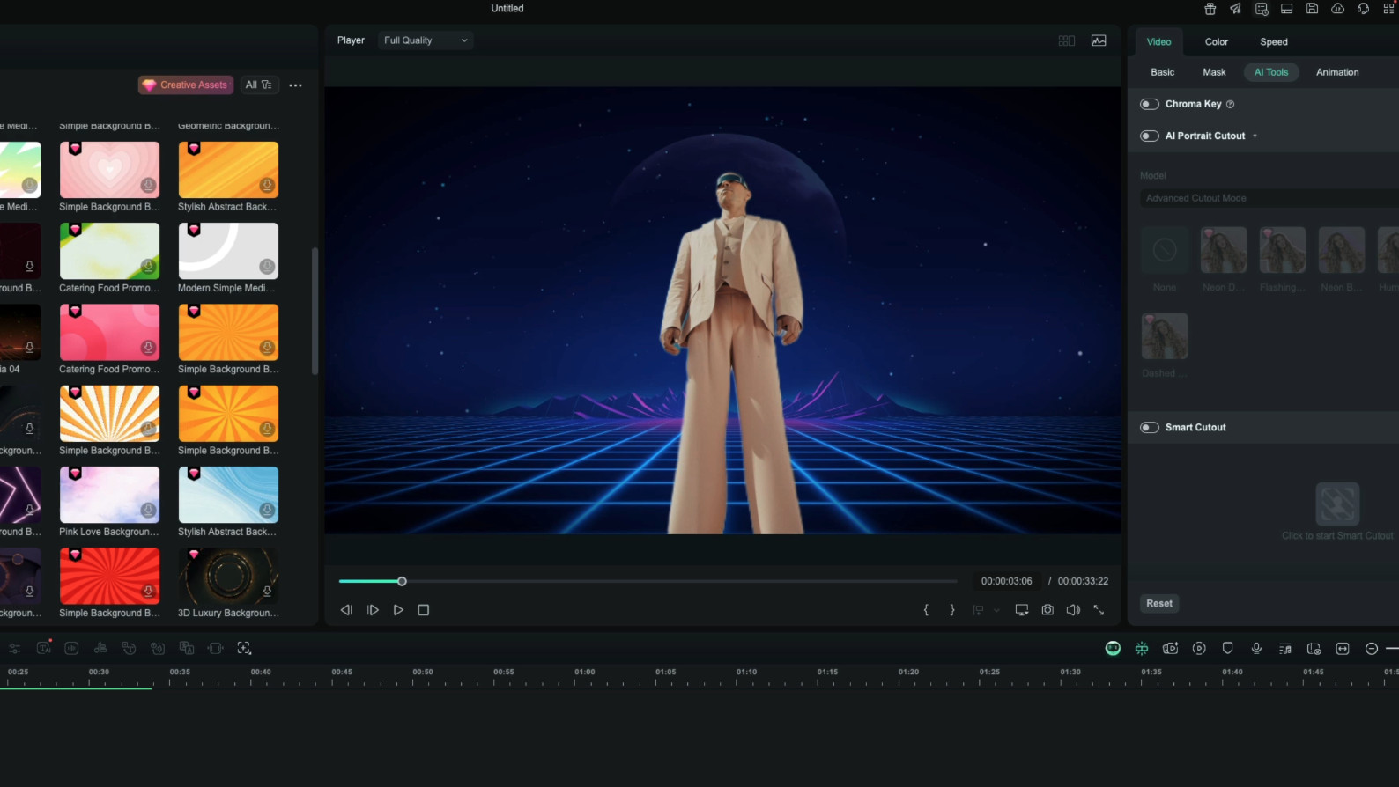The width and height of the screenshot is (1399, 787).
Task: Select 3D Luxury Background thumbnail
Action: tap(228, 576)
